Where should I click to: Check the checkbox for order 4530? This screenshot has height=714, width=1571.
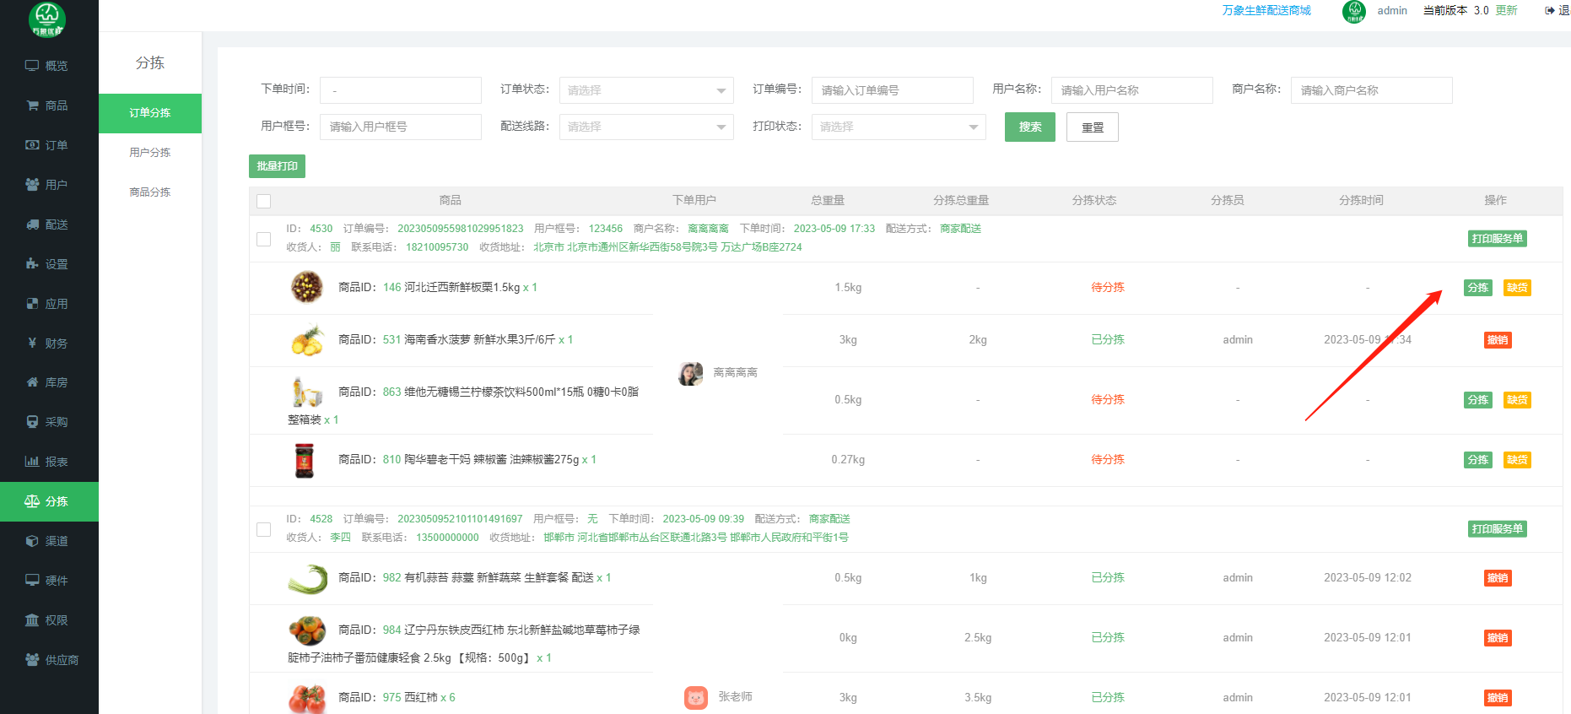click(264, 239)
